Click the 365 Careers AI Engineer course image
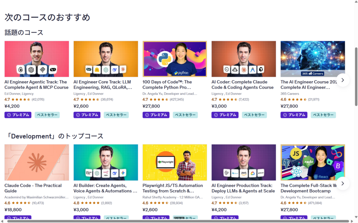The image size is (358, 223). (x=313, y=59)
